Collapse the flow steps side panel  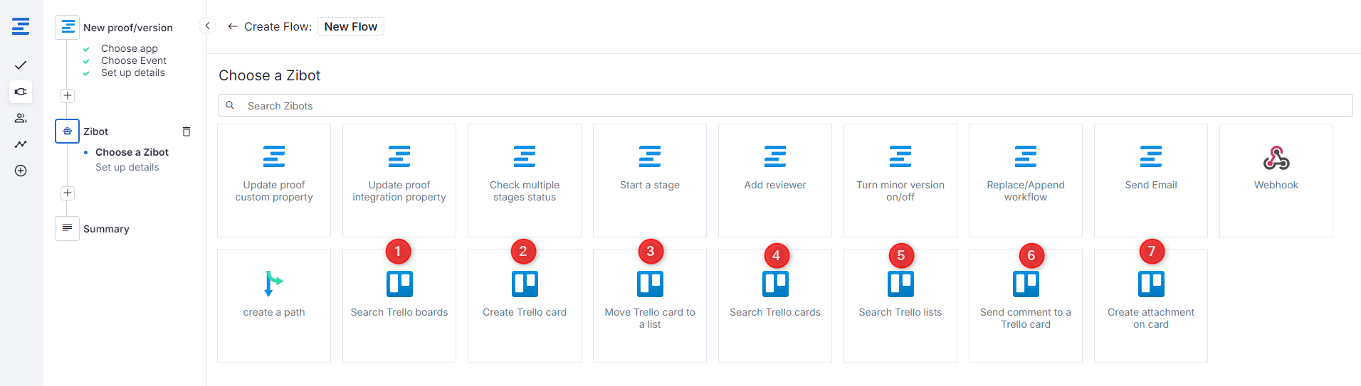coord(207,26)
